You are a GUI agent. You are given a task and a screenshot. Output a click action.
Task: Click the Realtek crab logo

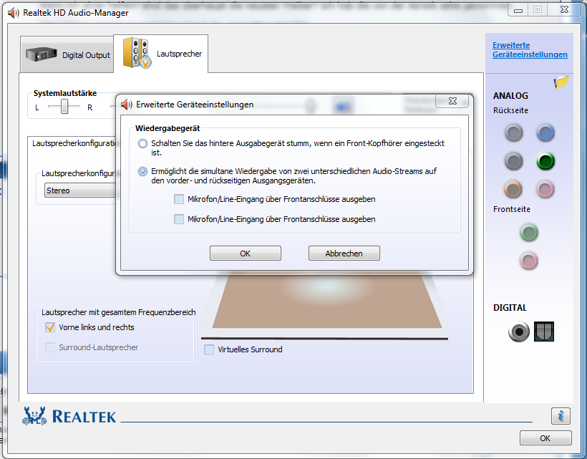click(x=34, y=416)
